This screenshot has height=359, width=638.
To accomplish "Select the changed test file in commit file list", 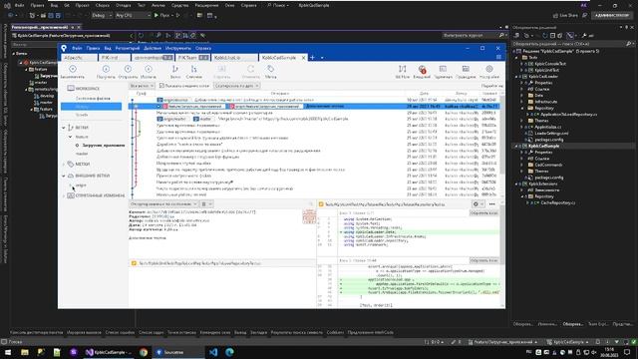I will click(222, 263).
